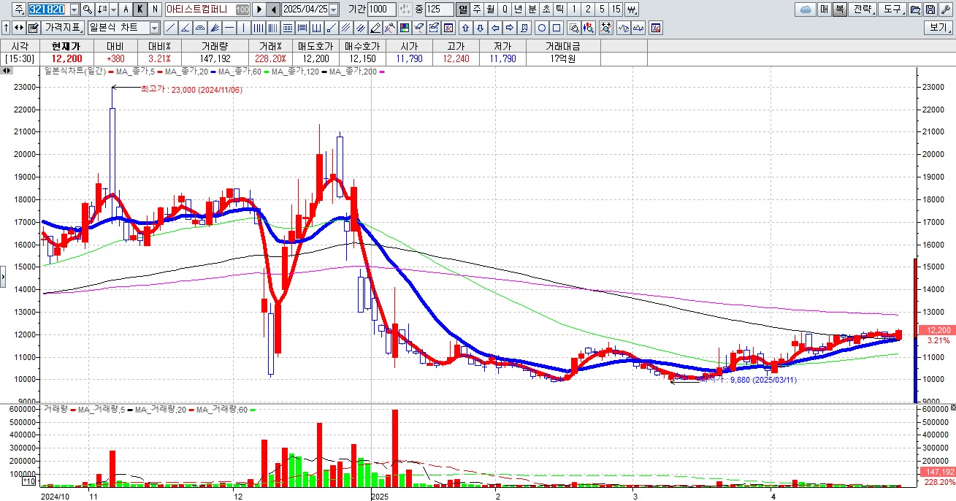Toggle the 매 buy marker button
Viewport: 956px width, 501px height.
[824, 9]
